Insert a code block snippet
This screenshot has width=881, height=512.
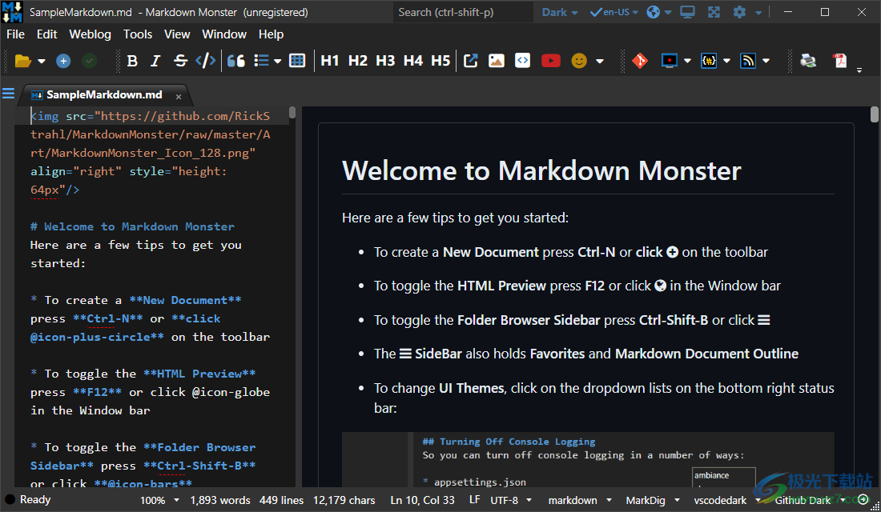pos(522,61)
